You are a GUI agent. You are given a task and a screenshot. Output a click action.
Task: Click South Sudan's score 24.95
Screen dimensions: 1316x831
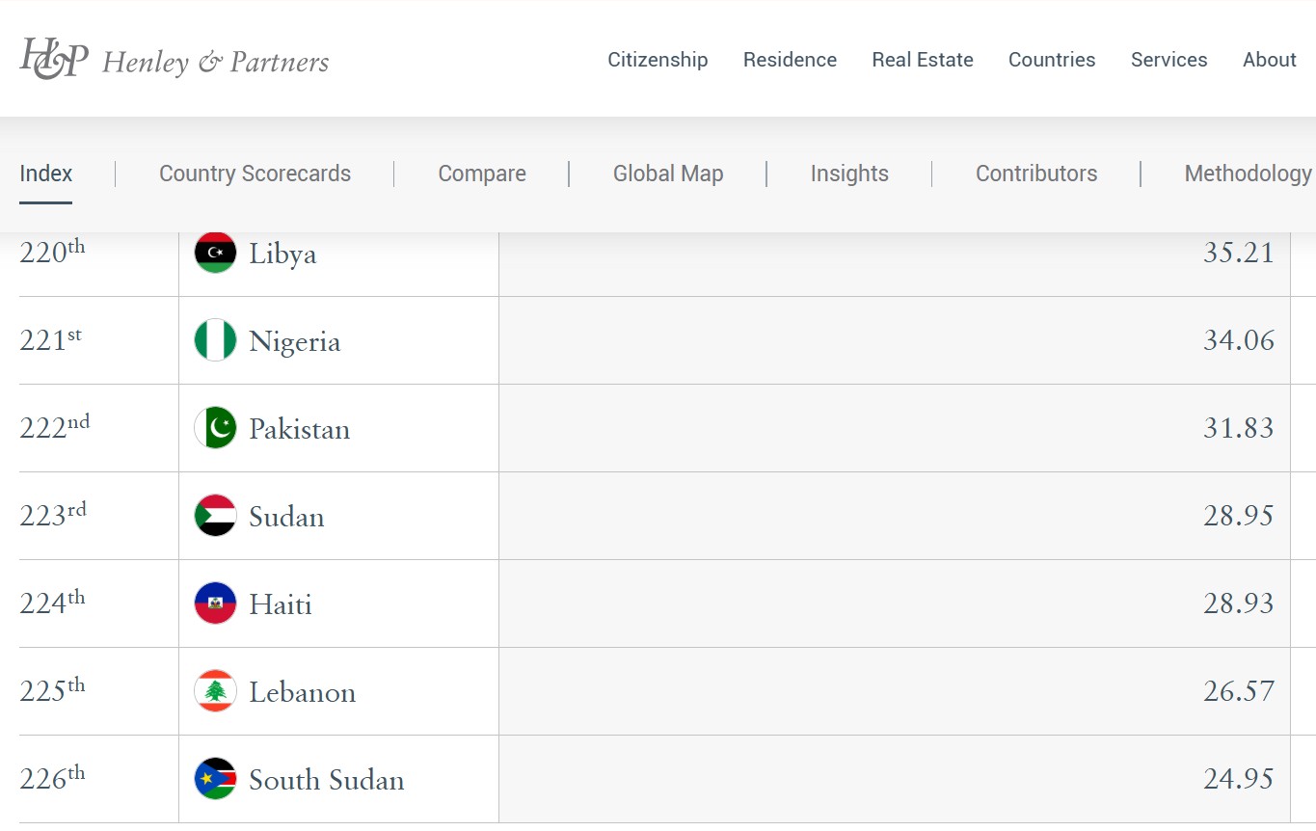(1238, 779)
